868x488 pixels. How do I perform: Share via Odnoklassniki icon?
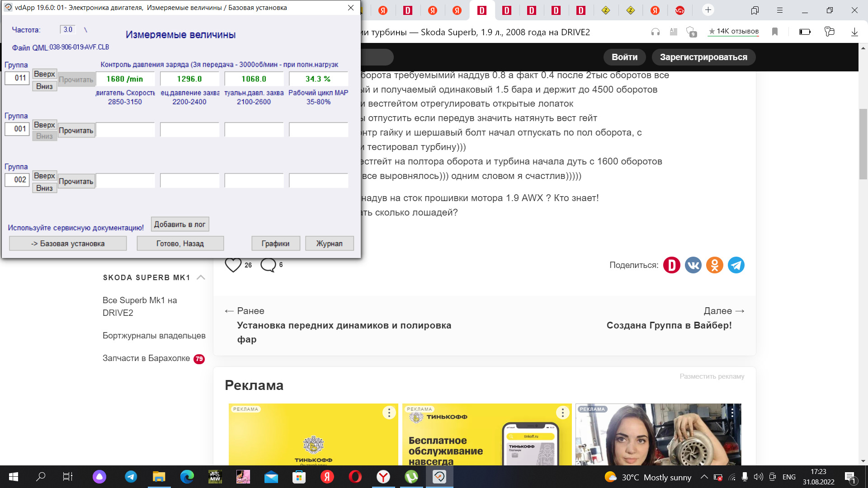click(x=715, y=265)
